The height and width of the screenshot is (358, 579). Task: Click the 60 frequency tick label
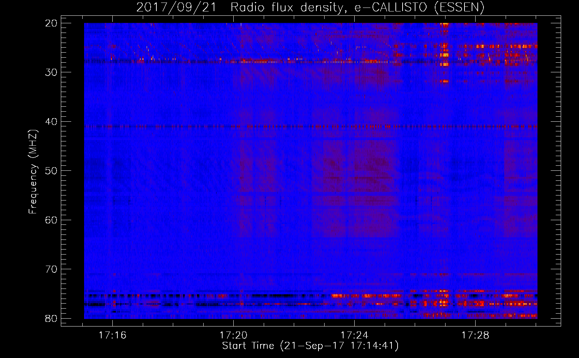tap(52, 220)
